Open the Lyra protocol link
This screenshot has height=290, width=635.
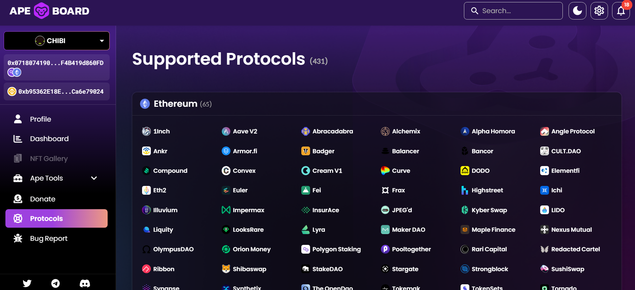[313, 230]
